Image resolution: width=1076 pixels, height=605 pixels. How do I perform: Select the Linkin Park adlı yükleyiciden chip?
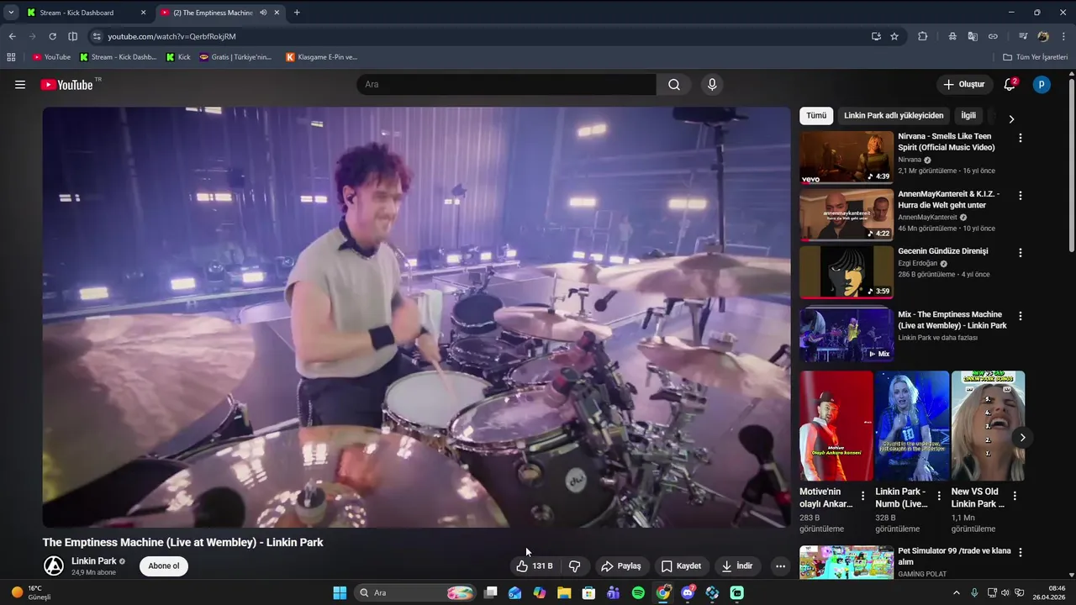click(x=894, y=115)
